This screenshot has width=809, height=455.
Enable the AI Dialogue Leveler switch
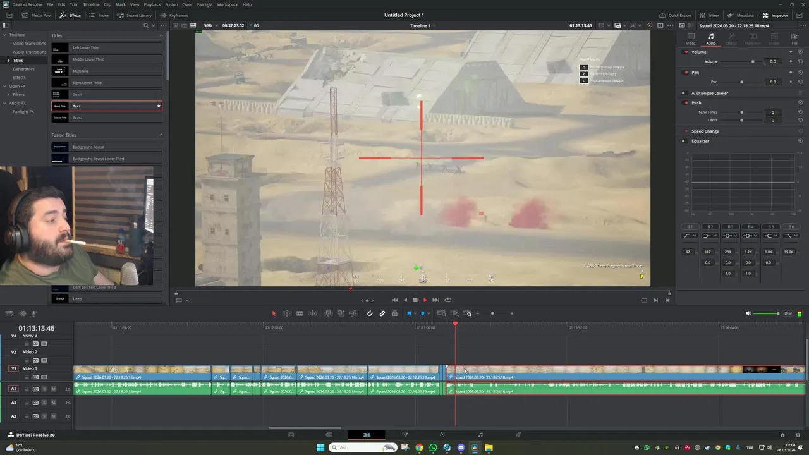pyautogui.click(x=684, y=93)
